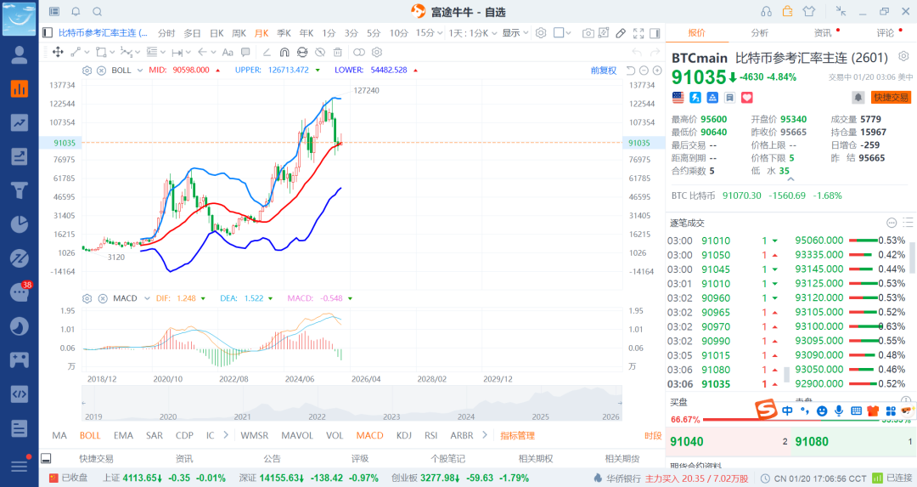Open 指标管理 indicator management link

tap(517, 435)
